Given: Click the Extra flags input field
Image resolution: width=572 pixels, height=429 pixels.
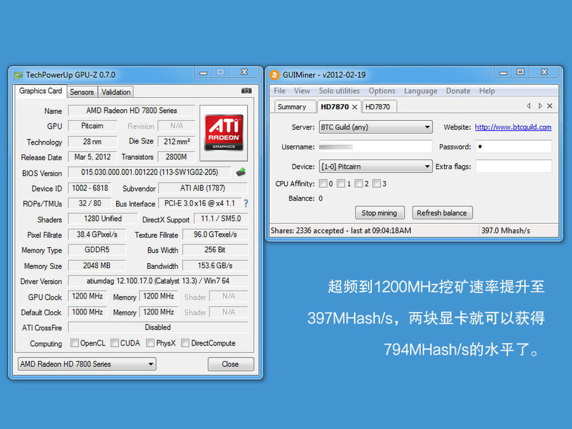Looking at the screenshot, I should [514, 166].
